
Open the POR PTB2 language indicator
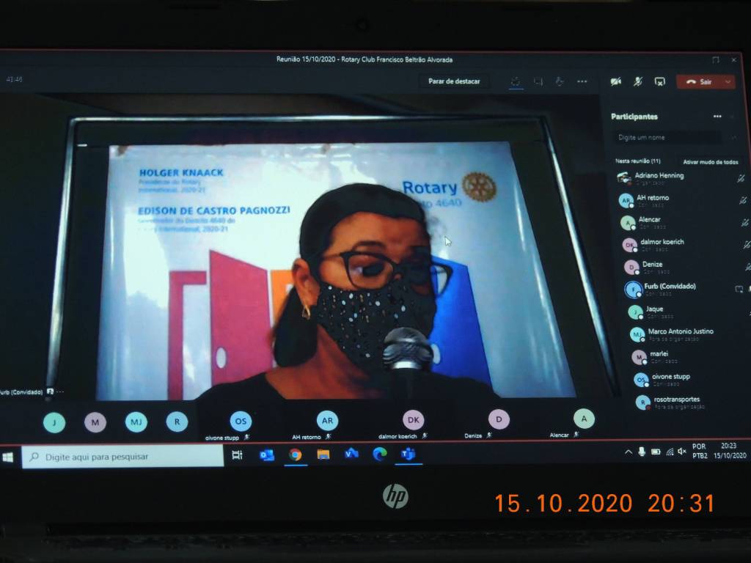click(699, 451)
